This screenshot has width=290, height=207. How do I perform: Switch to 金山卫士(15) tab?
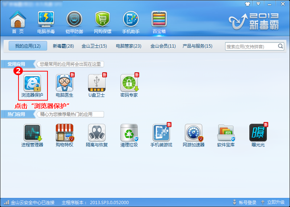[x=94, y=46]
